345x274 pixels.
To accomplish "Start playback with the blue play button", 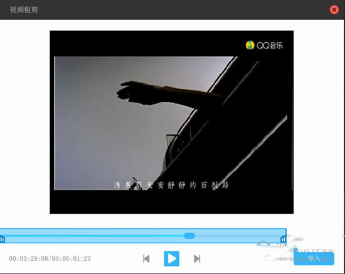I will (172, 258).
